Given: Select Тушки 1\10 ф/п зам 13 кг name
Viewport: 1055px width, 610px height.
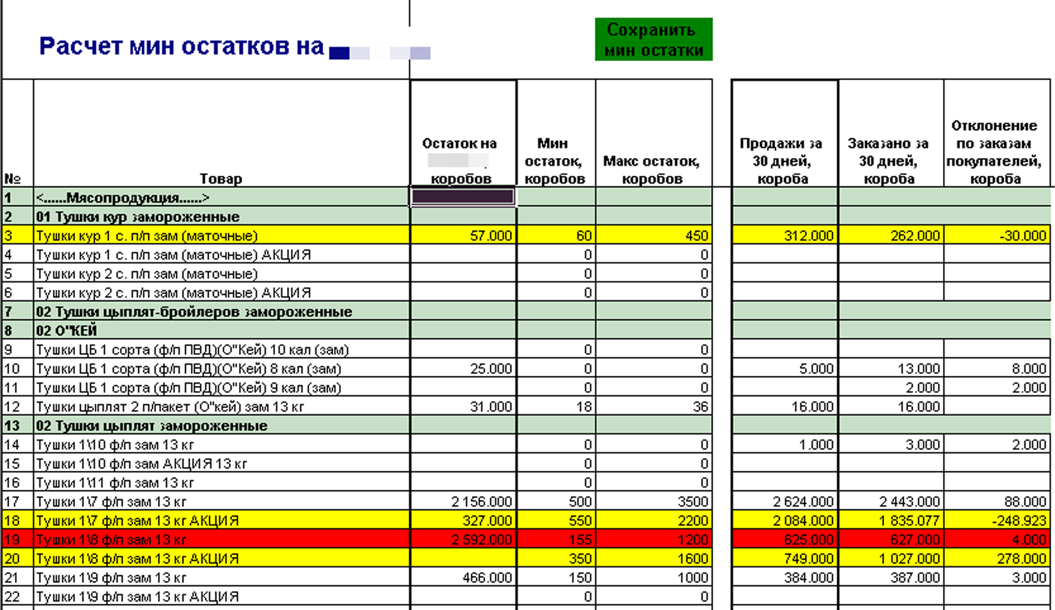Looking at the screenshot, I should pos(221,444).
